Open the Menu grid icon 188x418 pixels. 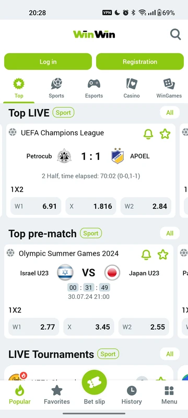[169, 391]
